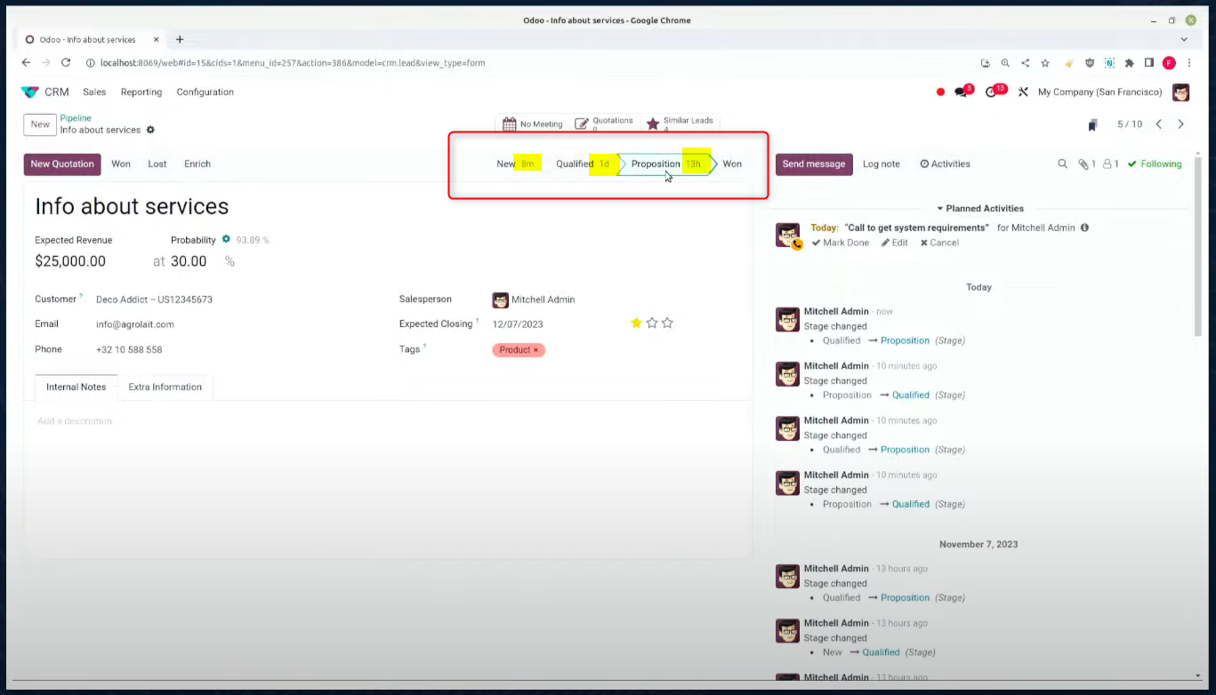The width and height of the screenshot is (1216, 695).
Task: Open the Pipeline breadcrumb link
Action: pos(76,118)
